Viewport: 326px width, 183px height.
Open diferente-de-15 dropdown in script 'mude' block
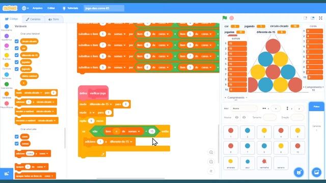100,104
